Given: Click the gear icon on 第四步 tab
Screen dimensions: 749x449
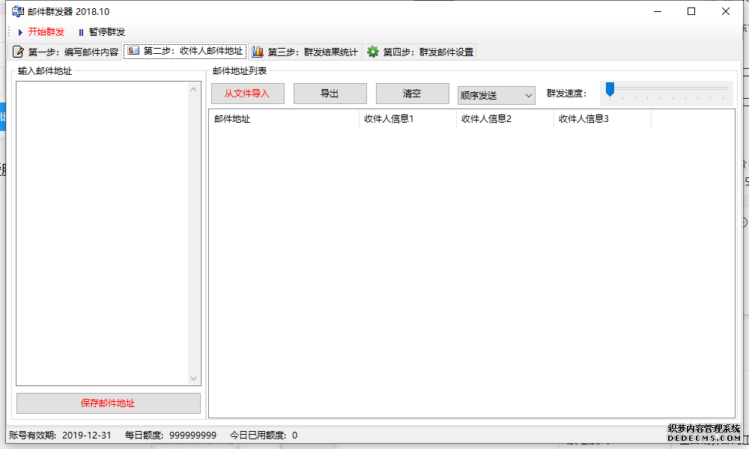Looking at the screenshot, I should coord(372,52).
